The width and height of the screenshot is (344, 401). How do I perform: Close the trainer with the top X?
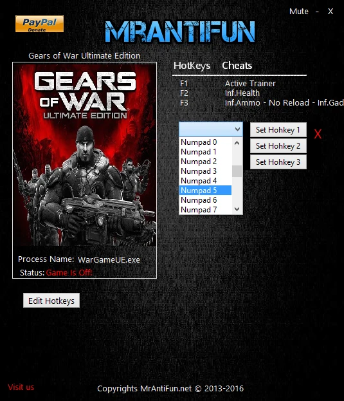tap(330, 11)
